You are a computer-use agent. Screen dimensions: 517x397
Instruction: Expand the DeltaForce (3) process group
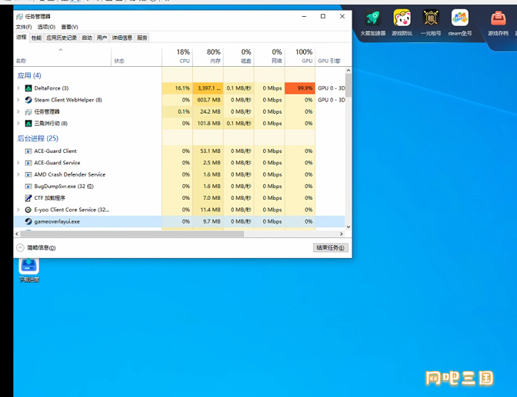coord(18,88)
